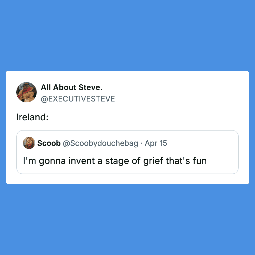Click the Scoob display name

[x=49, y=143]
